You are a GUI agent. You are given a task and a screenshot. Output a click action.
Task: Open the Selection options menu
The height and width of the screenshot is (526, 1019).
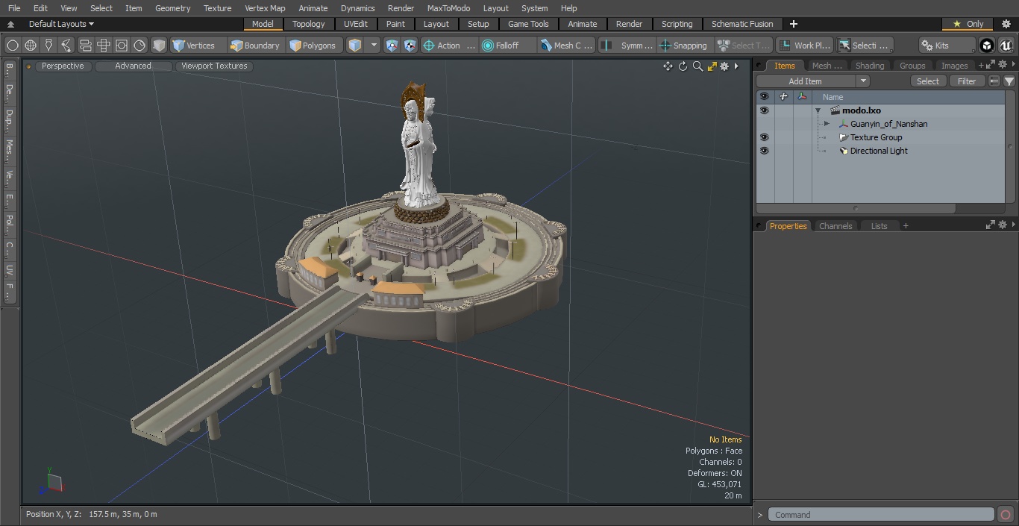[865, 46]
